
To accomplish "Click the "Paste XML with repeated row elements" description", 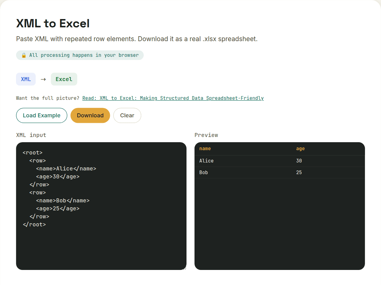I will (137, 39).
